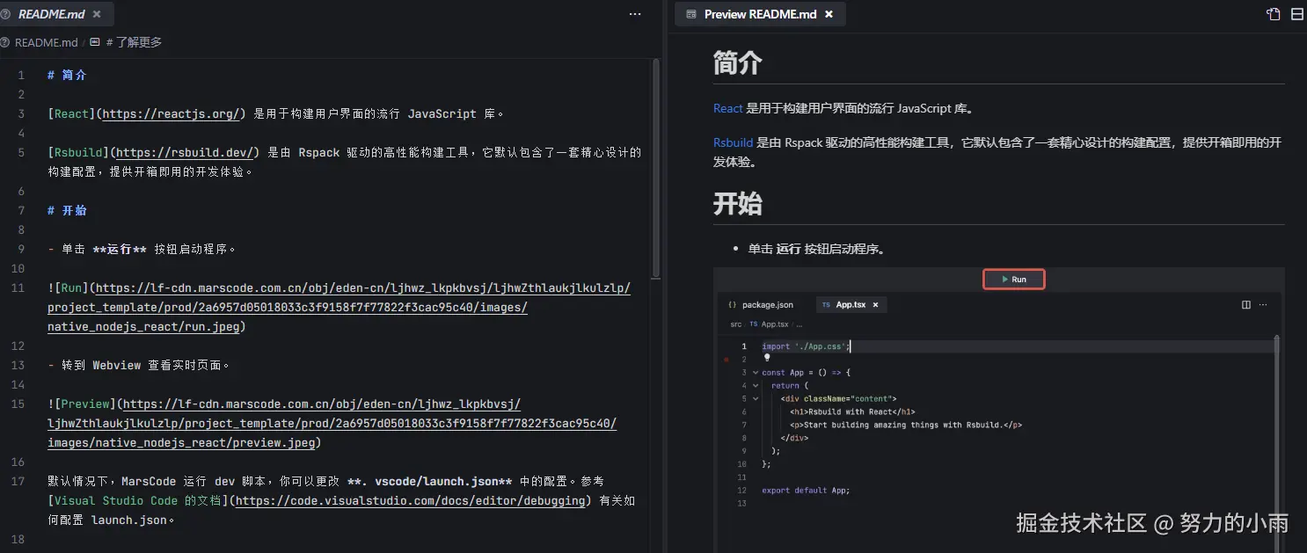The height and width of the screenshot is (553, 1307).
Task: Click the '[Run]' alt text on line 11
Action: 71,288
